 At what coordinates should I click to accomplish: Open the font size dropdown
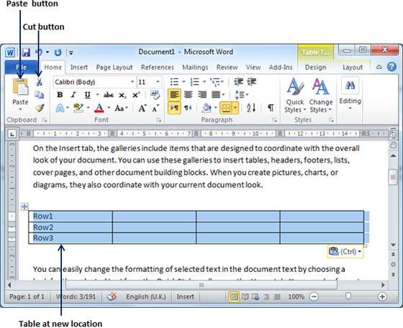[x=158, y=82]
